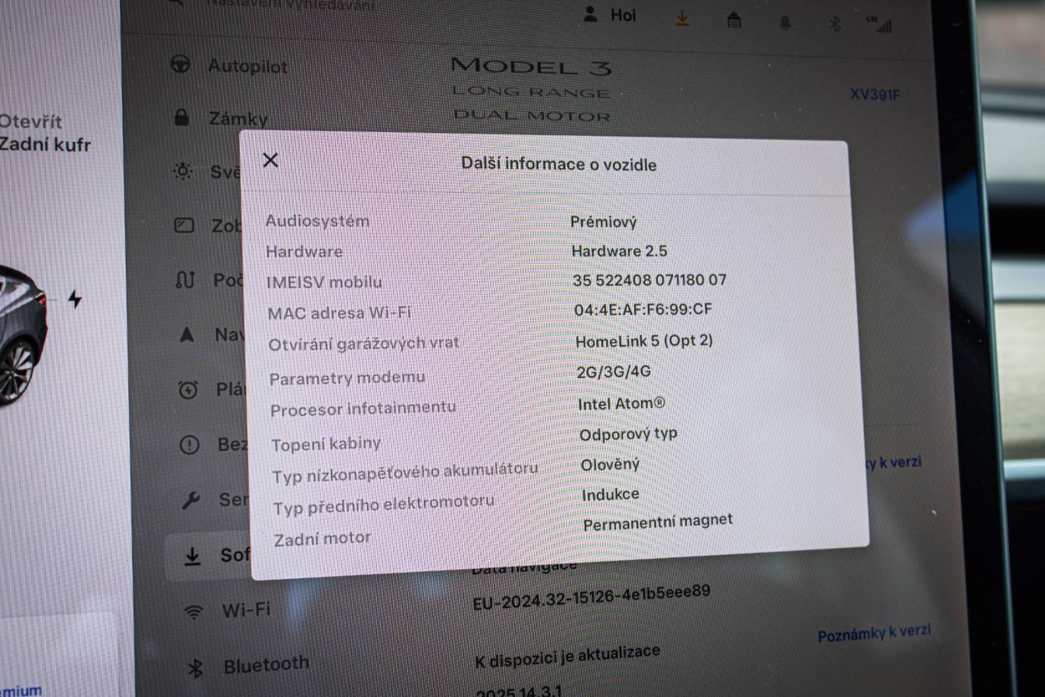Close the Další informace o vozidle dialog
Screen dimensions: 1045x697
(270, 160)
